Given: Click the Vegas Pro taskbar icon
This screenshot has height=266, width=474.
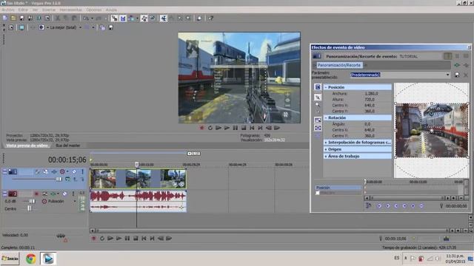Looking at the screenshot, I should [x=48, y=259].
